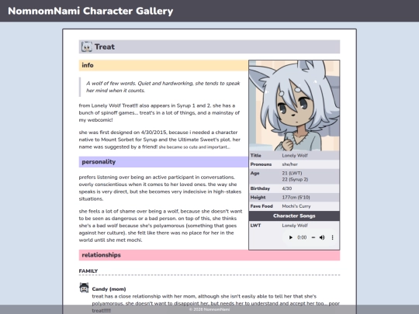Click the '21 (LWT)' age value
Screen dimensions: 419x314
292,173
